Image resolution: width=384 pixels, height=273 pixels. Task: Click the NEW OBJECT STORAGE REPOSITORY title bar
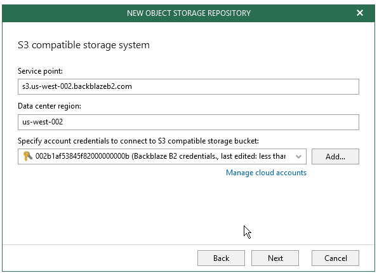click(189, 13)
